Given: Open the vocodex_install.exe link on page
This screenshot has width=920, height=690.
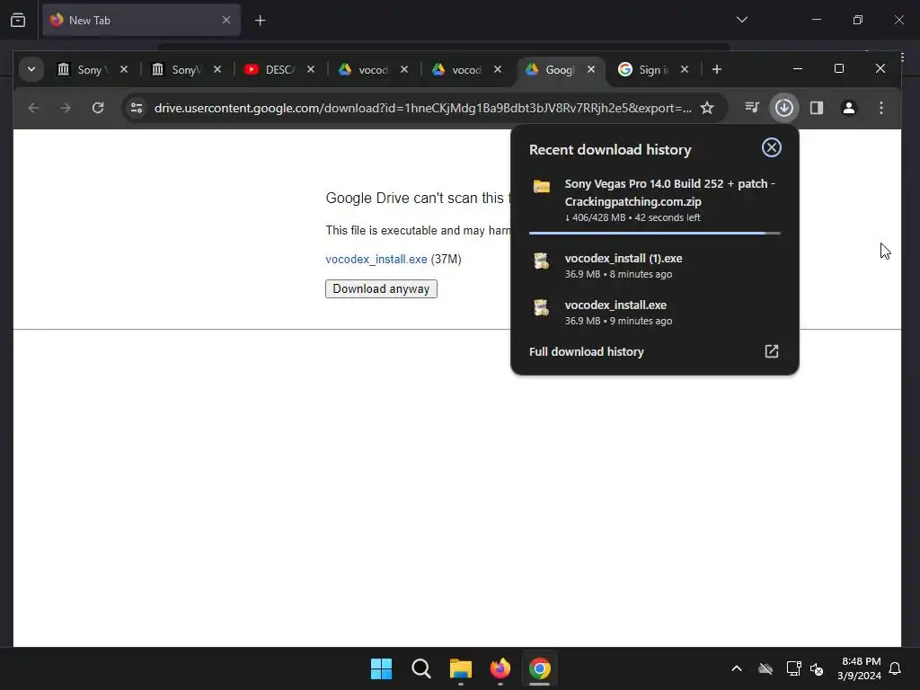Looking at the screenshot, I should 376,259.
